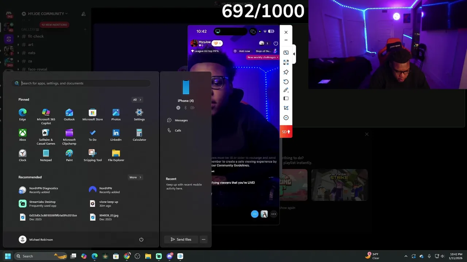Click pen annotate icon in mirror toolbar

tap(286, 90)
